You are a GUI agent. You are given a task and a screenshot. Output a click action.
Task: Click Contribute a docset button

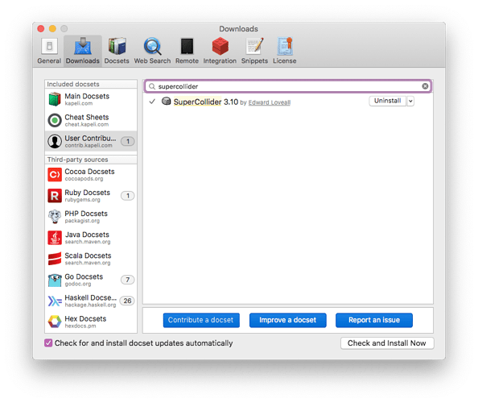[x=201, y=320]
